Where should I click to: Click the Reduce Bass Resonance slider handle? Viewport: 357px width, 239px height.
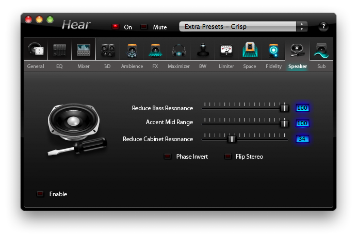pyautogui.click(x=284, y=108)
